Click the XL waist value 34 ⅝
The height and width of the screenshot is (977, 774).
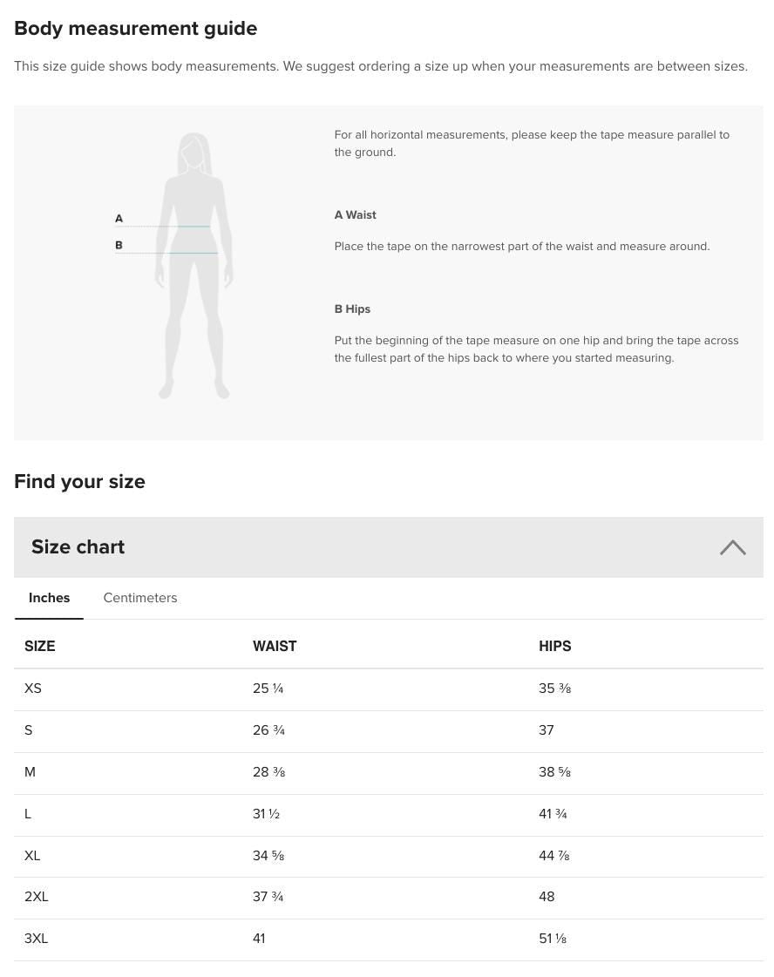click(268, 856)
